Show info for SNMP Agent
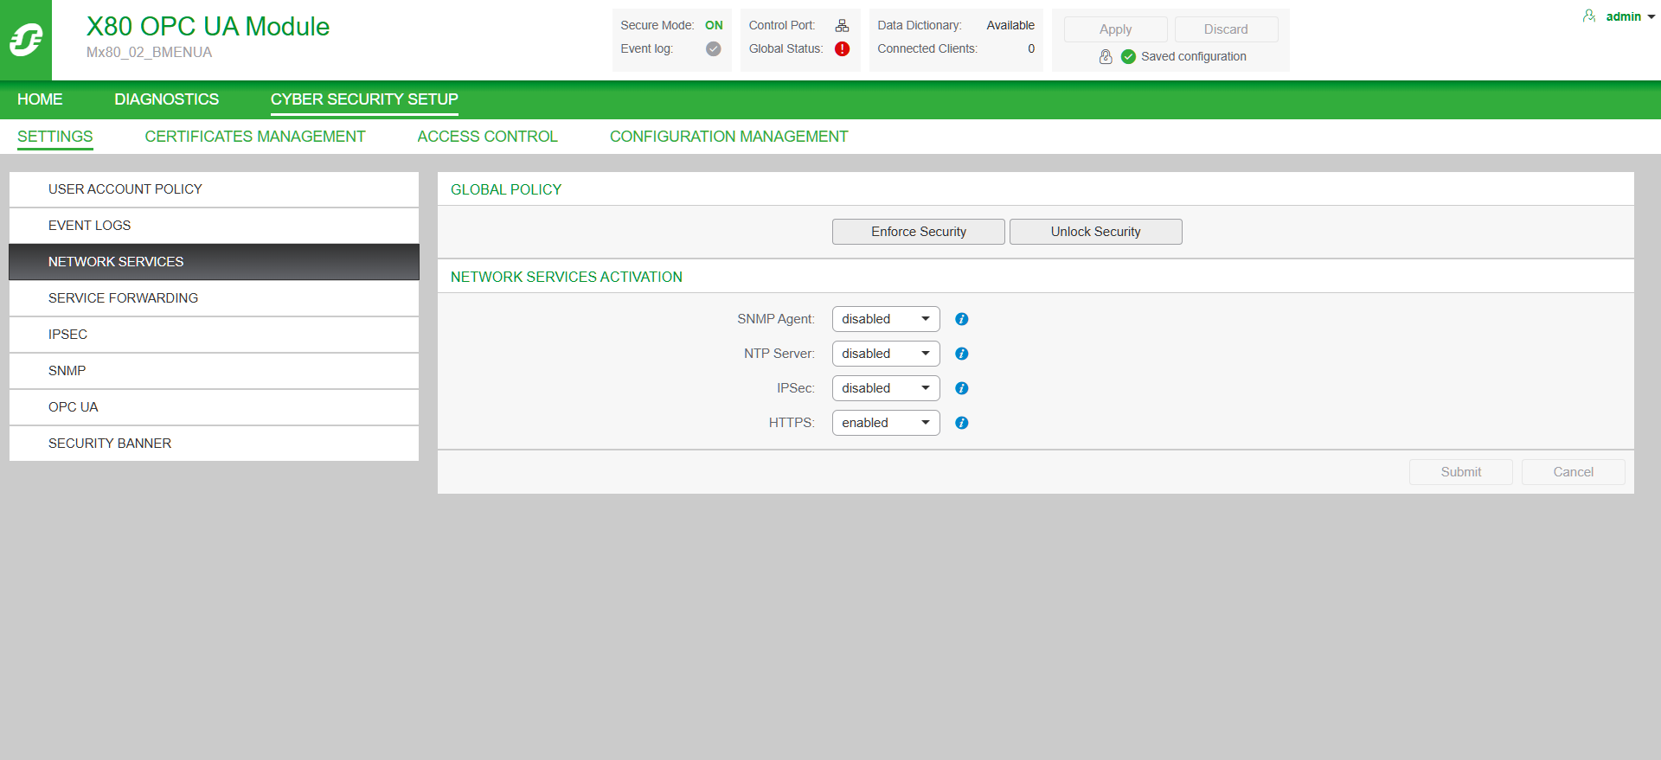Viewport: 1661px width, 760px height. click(961, 319)
